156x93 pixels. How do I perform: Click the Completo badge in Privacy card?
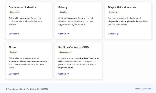point(63,12)
